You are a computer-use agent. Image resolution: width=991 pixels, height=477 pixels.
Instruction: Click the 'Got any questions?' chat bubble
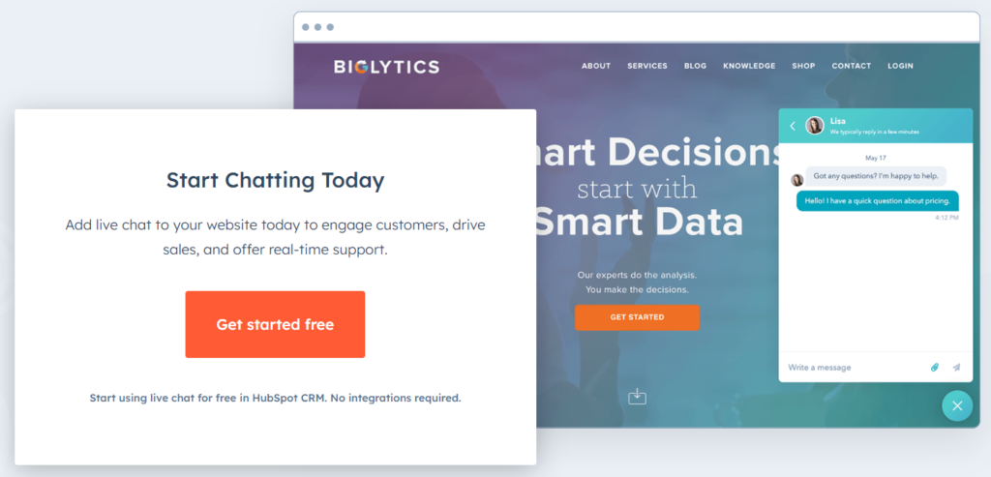(x=877, y=176)
